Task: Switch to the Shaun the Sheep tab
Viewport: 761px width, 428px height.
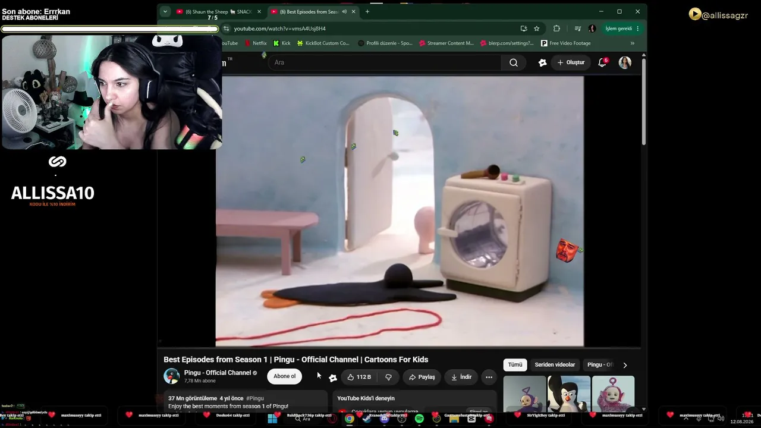Action: click(x=219, y=12)
